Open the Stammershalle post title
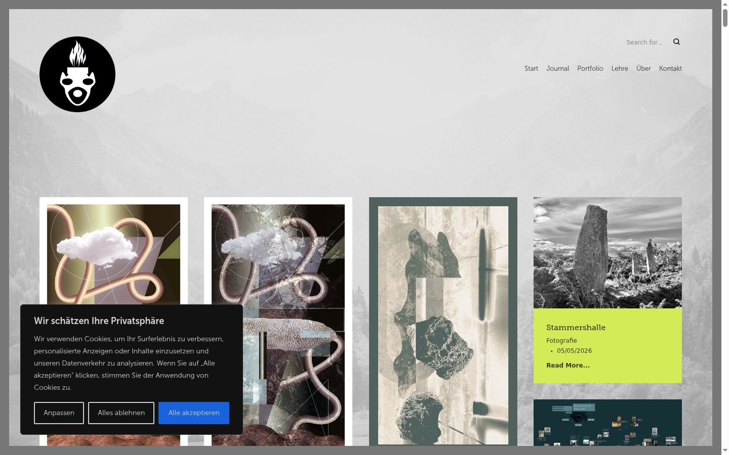The image size is (729, 455). pos(576,328)
